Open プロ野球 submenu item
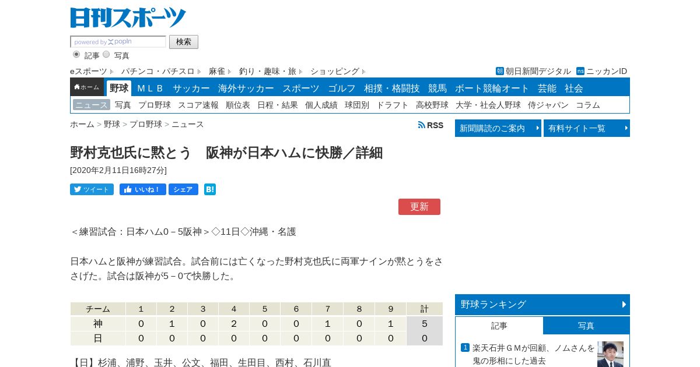The width and height of the screenshot is (700, 367). [155, 105]
